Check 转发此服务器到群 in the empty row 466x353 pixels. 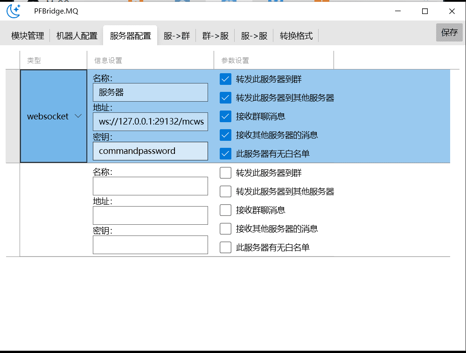[226, 173]
